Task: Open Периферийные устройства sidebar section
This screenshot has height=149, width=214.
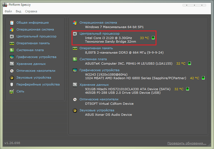Action: click(38, 84)
